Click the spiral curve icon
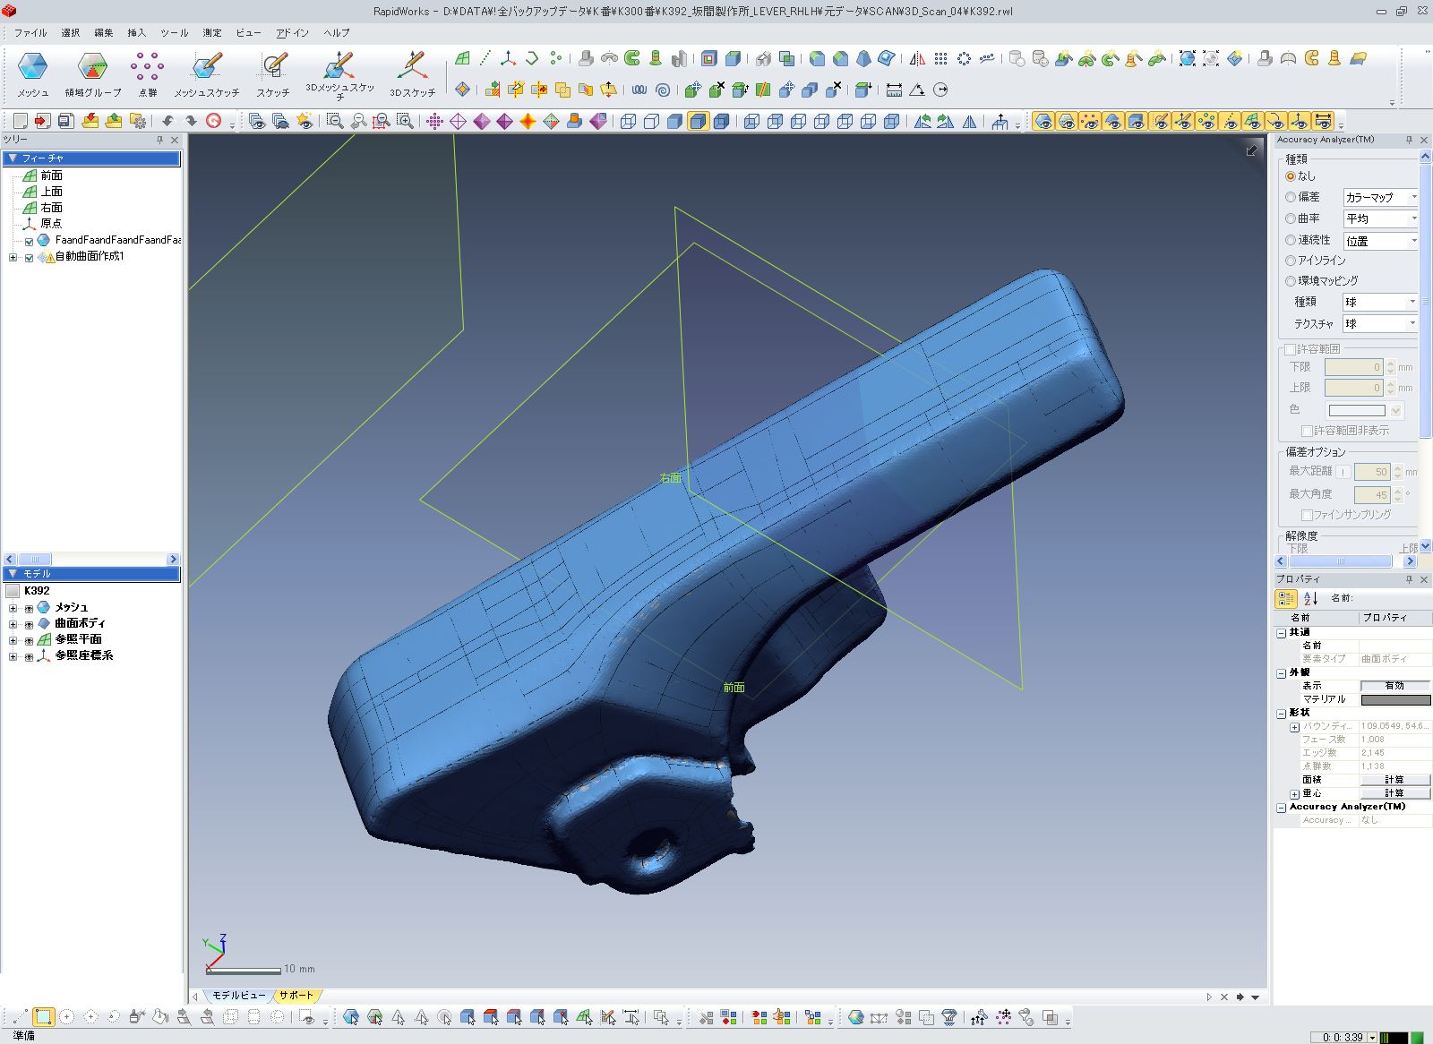This screenshot has height=1044, width=1433. tap(663, 90)
